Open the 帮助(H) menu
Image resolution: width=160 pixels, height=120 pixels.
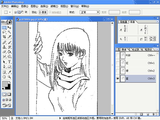coord(85,6)
